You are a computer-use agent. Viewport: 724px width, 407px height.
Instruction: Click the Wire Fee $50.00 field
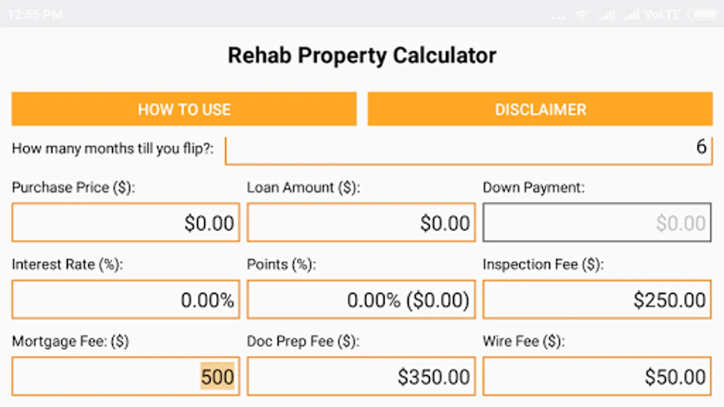coord(596,376)
